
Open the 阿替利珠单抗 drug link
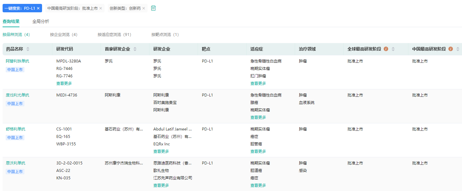[x=17, y=61]
